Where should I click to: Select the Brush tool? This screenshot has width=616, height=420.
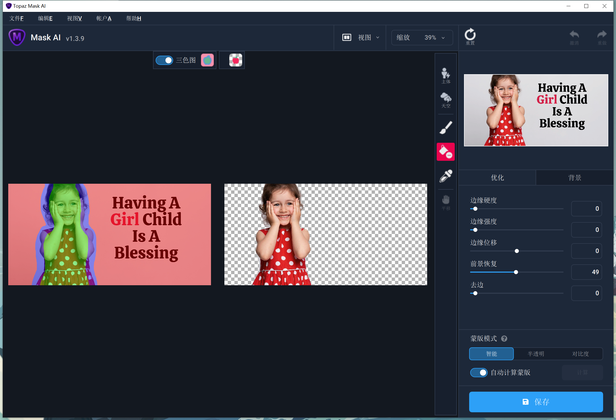[x=445, y=128]
